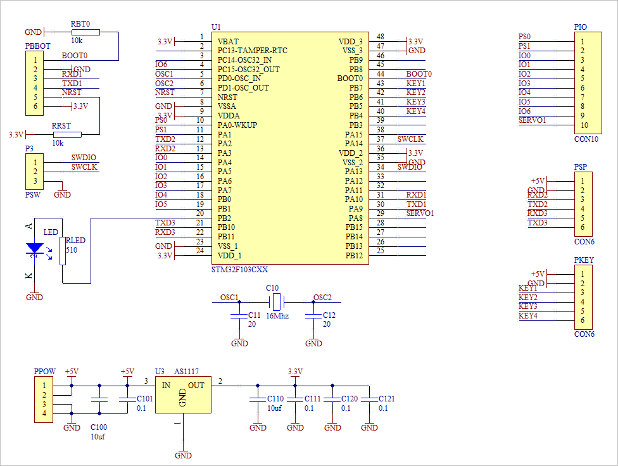Screen dimensions: 618x466
Task: Select capacitor C101 symbol
Action: pos(127,400)
